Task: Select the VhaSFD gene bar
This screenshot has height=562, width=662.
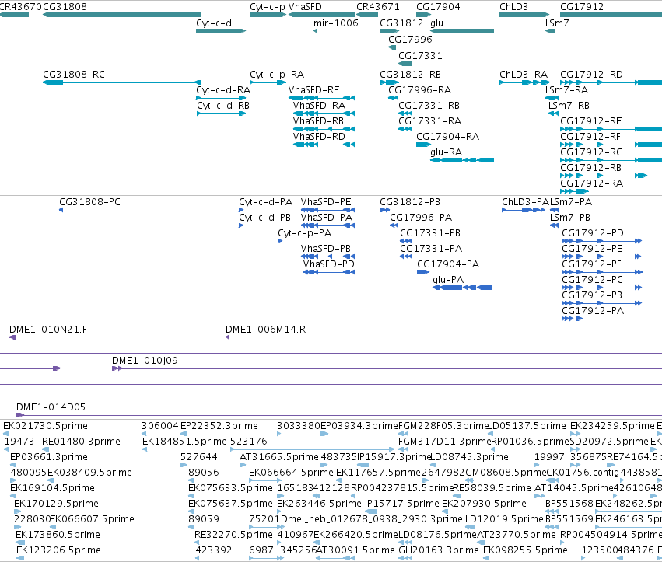Action: pos(321,15)
